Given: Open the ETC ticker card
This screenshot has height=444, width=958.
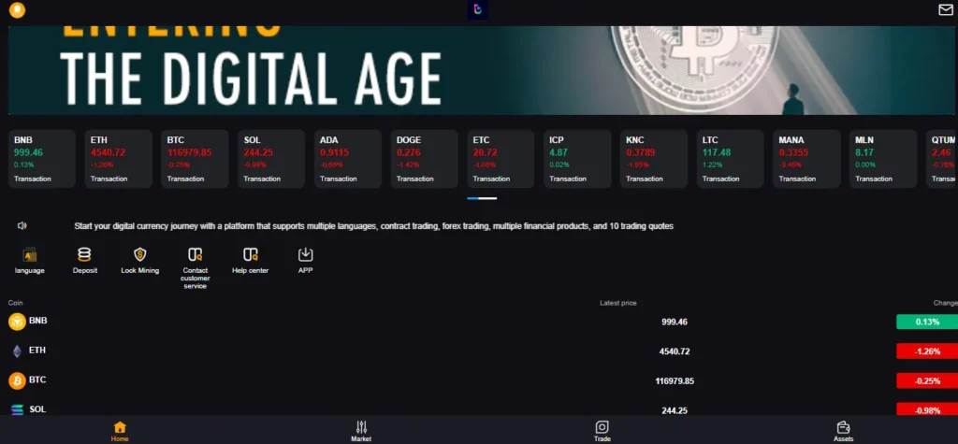Looking at the screenshot, I should 501,159.
